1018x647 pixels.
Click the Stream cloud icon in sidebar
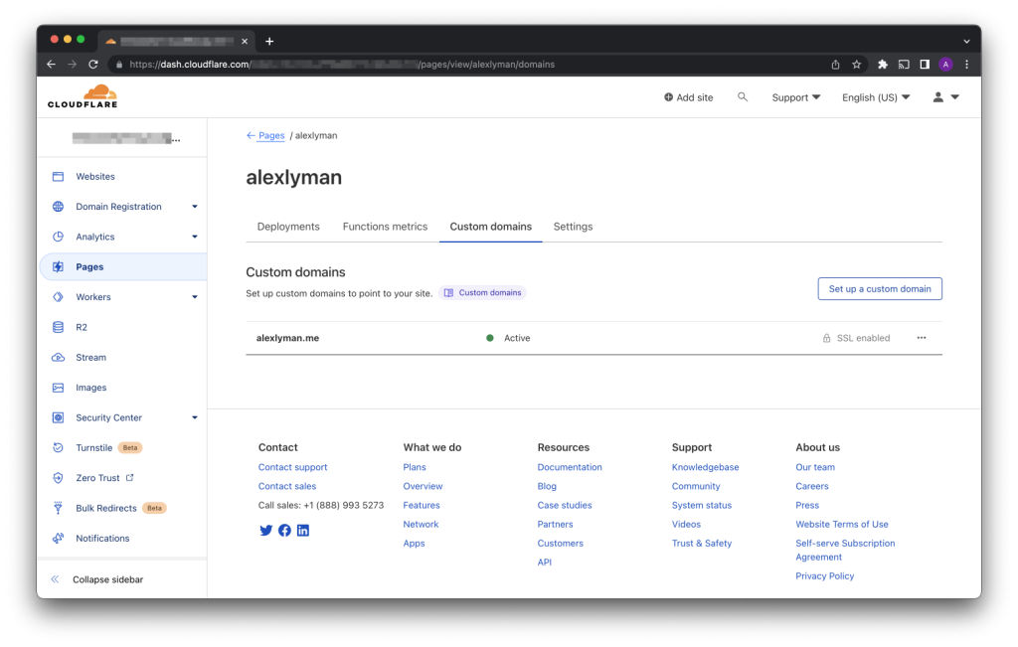pos(58,358)
